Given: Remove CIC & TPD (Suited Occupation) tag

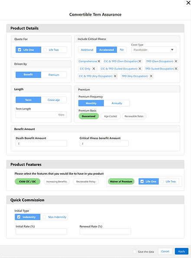Looking at the screenshot, I should tap(140, 69).
